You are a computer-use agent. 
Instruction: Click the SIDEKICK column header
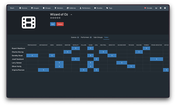pyautogui.click(x=59, y=45)
